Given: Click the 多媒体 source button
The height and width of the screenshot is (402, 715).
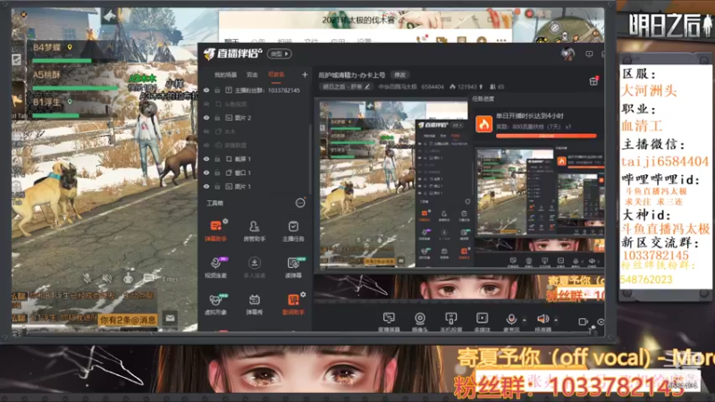Looking at the screenshot, I should point(482,322).
